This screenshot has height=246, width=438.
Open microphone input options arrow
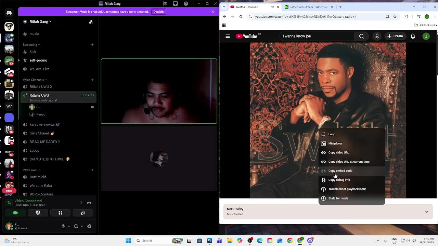coord(69,226)
